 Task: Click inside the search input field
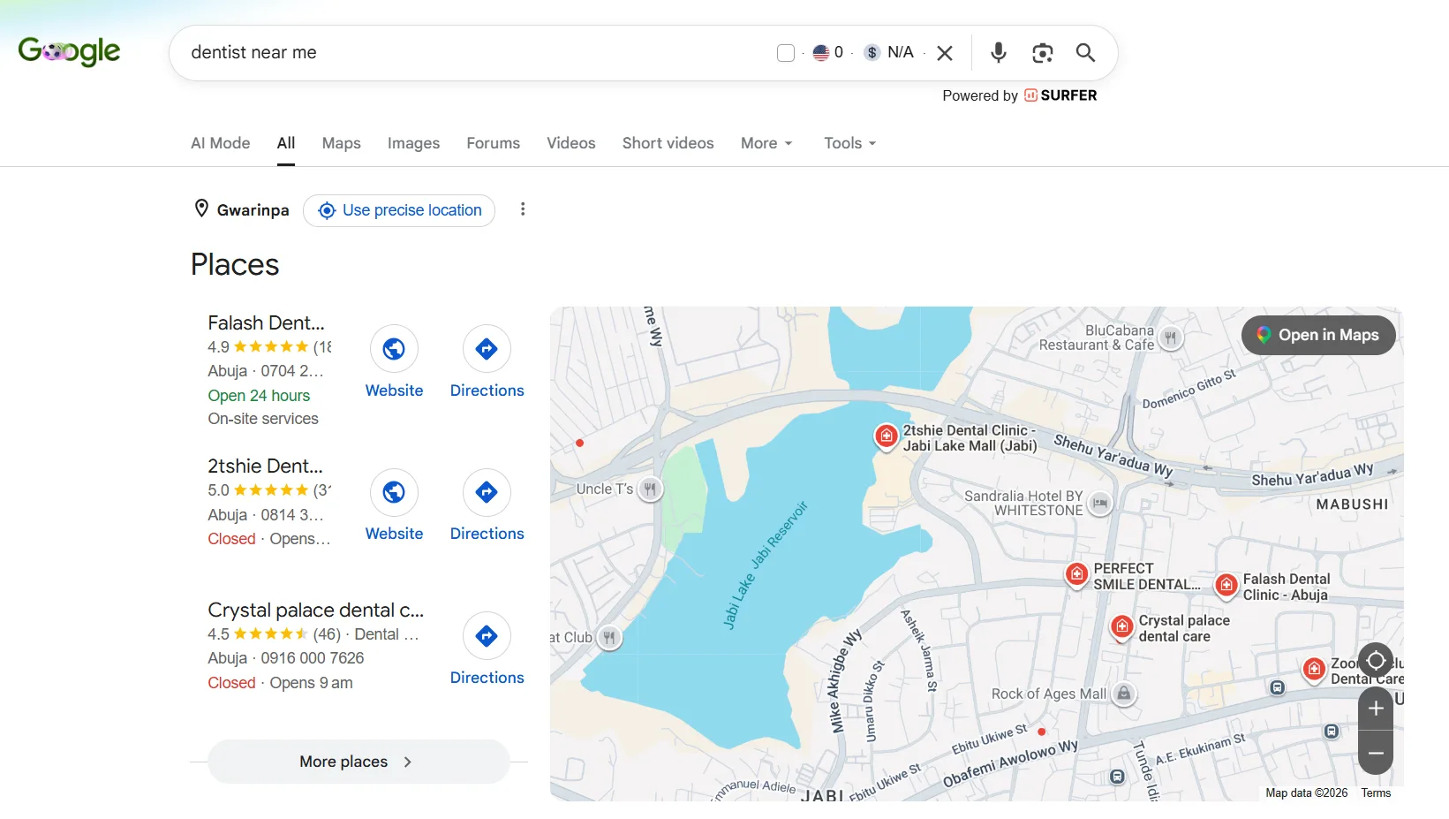tap(477, 53)
